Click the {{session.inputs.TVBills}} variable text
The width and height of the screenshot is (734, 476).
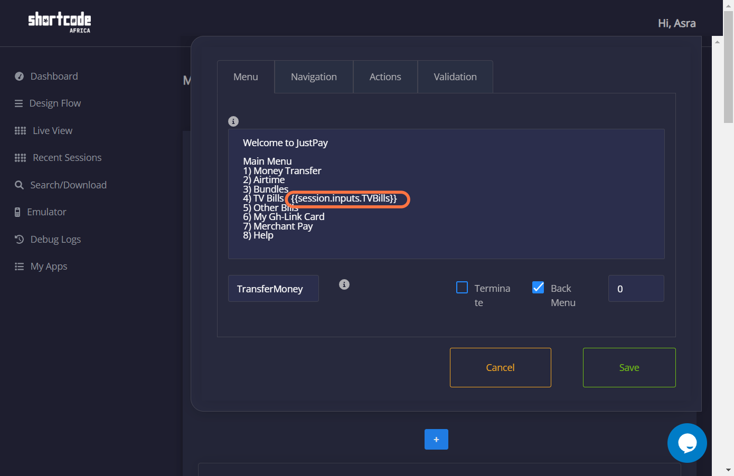(344, 198)
